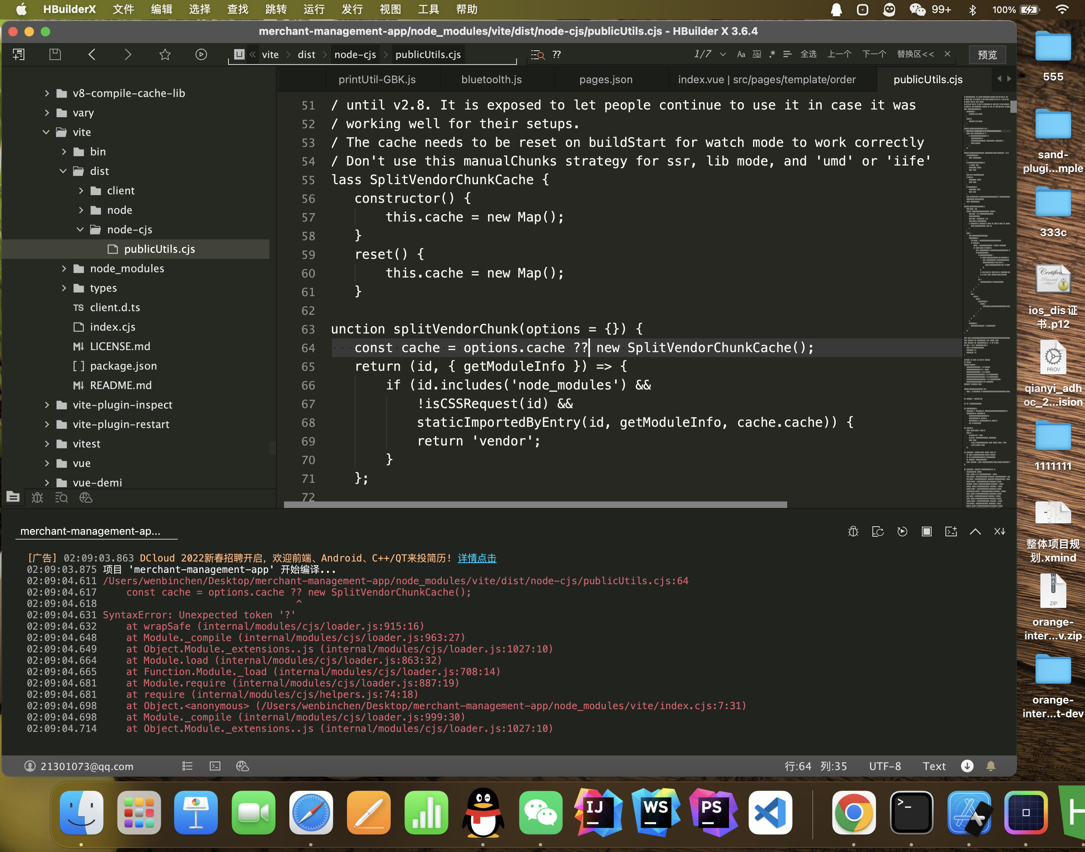This screenshot has width=1085, height=852.
Task: Click the 上一个 previous match button
Action: [x=839, y=54]
